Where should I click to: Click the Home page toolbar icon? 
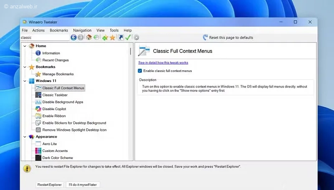pyautogui.click(x=89, y=38)
